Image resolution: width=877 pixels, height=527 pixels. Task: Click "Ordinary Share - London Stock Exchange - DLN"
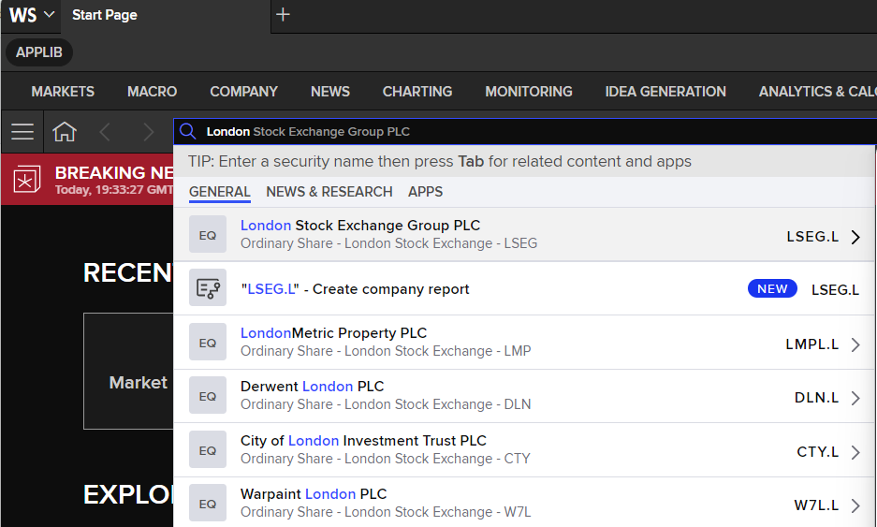pos(386,404)
